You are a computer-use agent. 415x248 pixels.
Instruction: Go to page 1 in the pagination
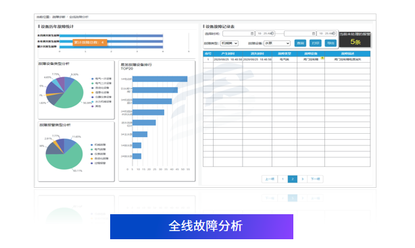[x=283, y=179]
